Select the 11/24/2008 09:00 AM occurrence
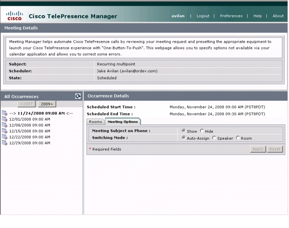The image size is (289, 228). [41, 113]
